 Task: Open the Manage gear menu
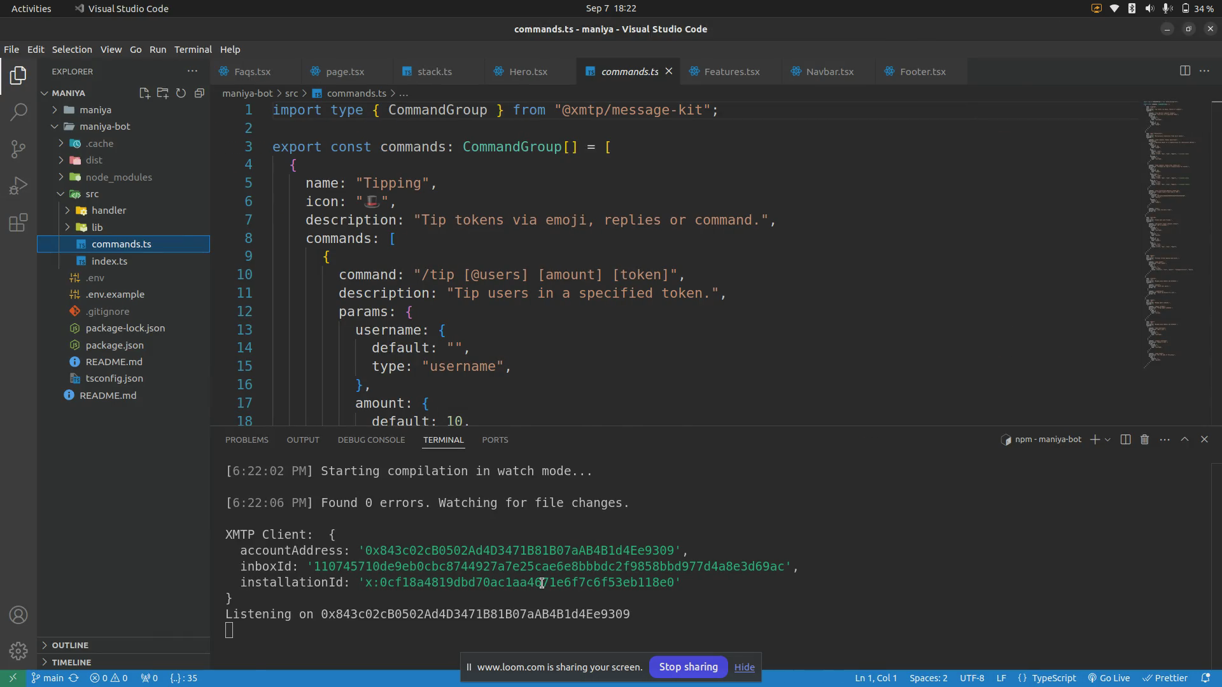click(x=18, y=651)
